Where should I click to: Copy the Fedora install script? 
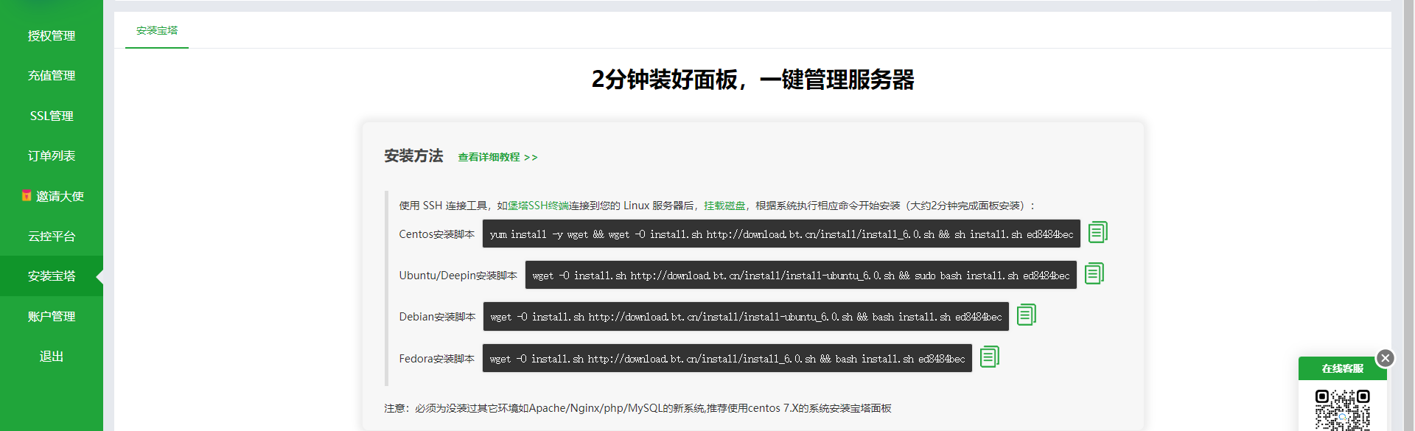(990, 357)
